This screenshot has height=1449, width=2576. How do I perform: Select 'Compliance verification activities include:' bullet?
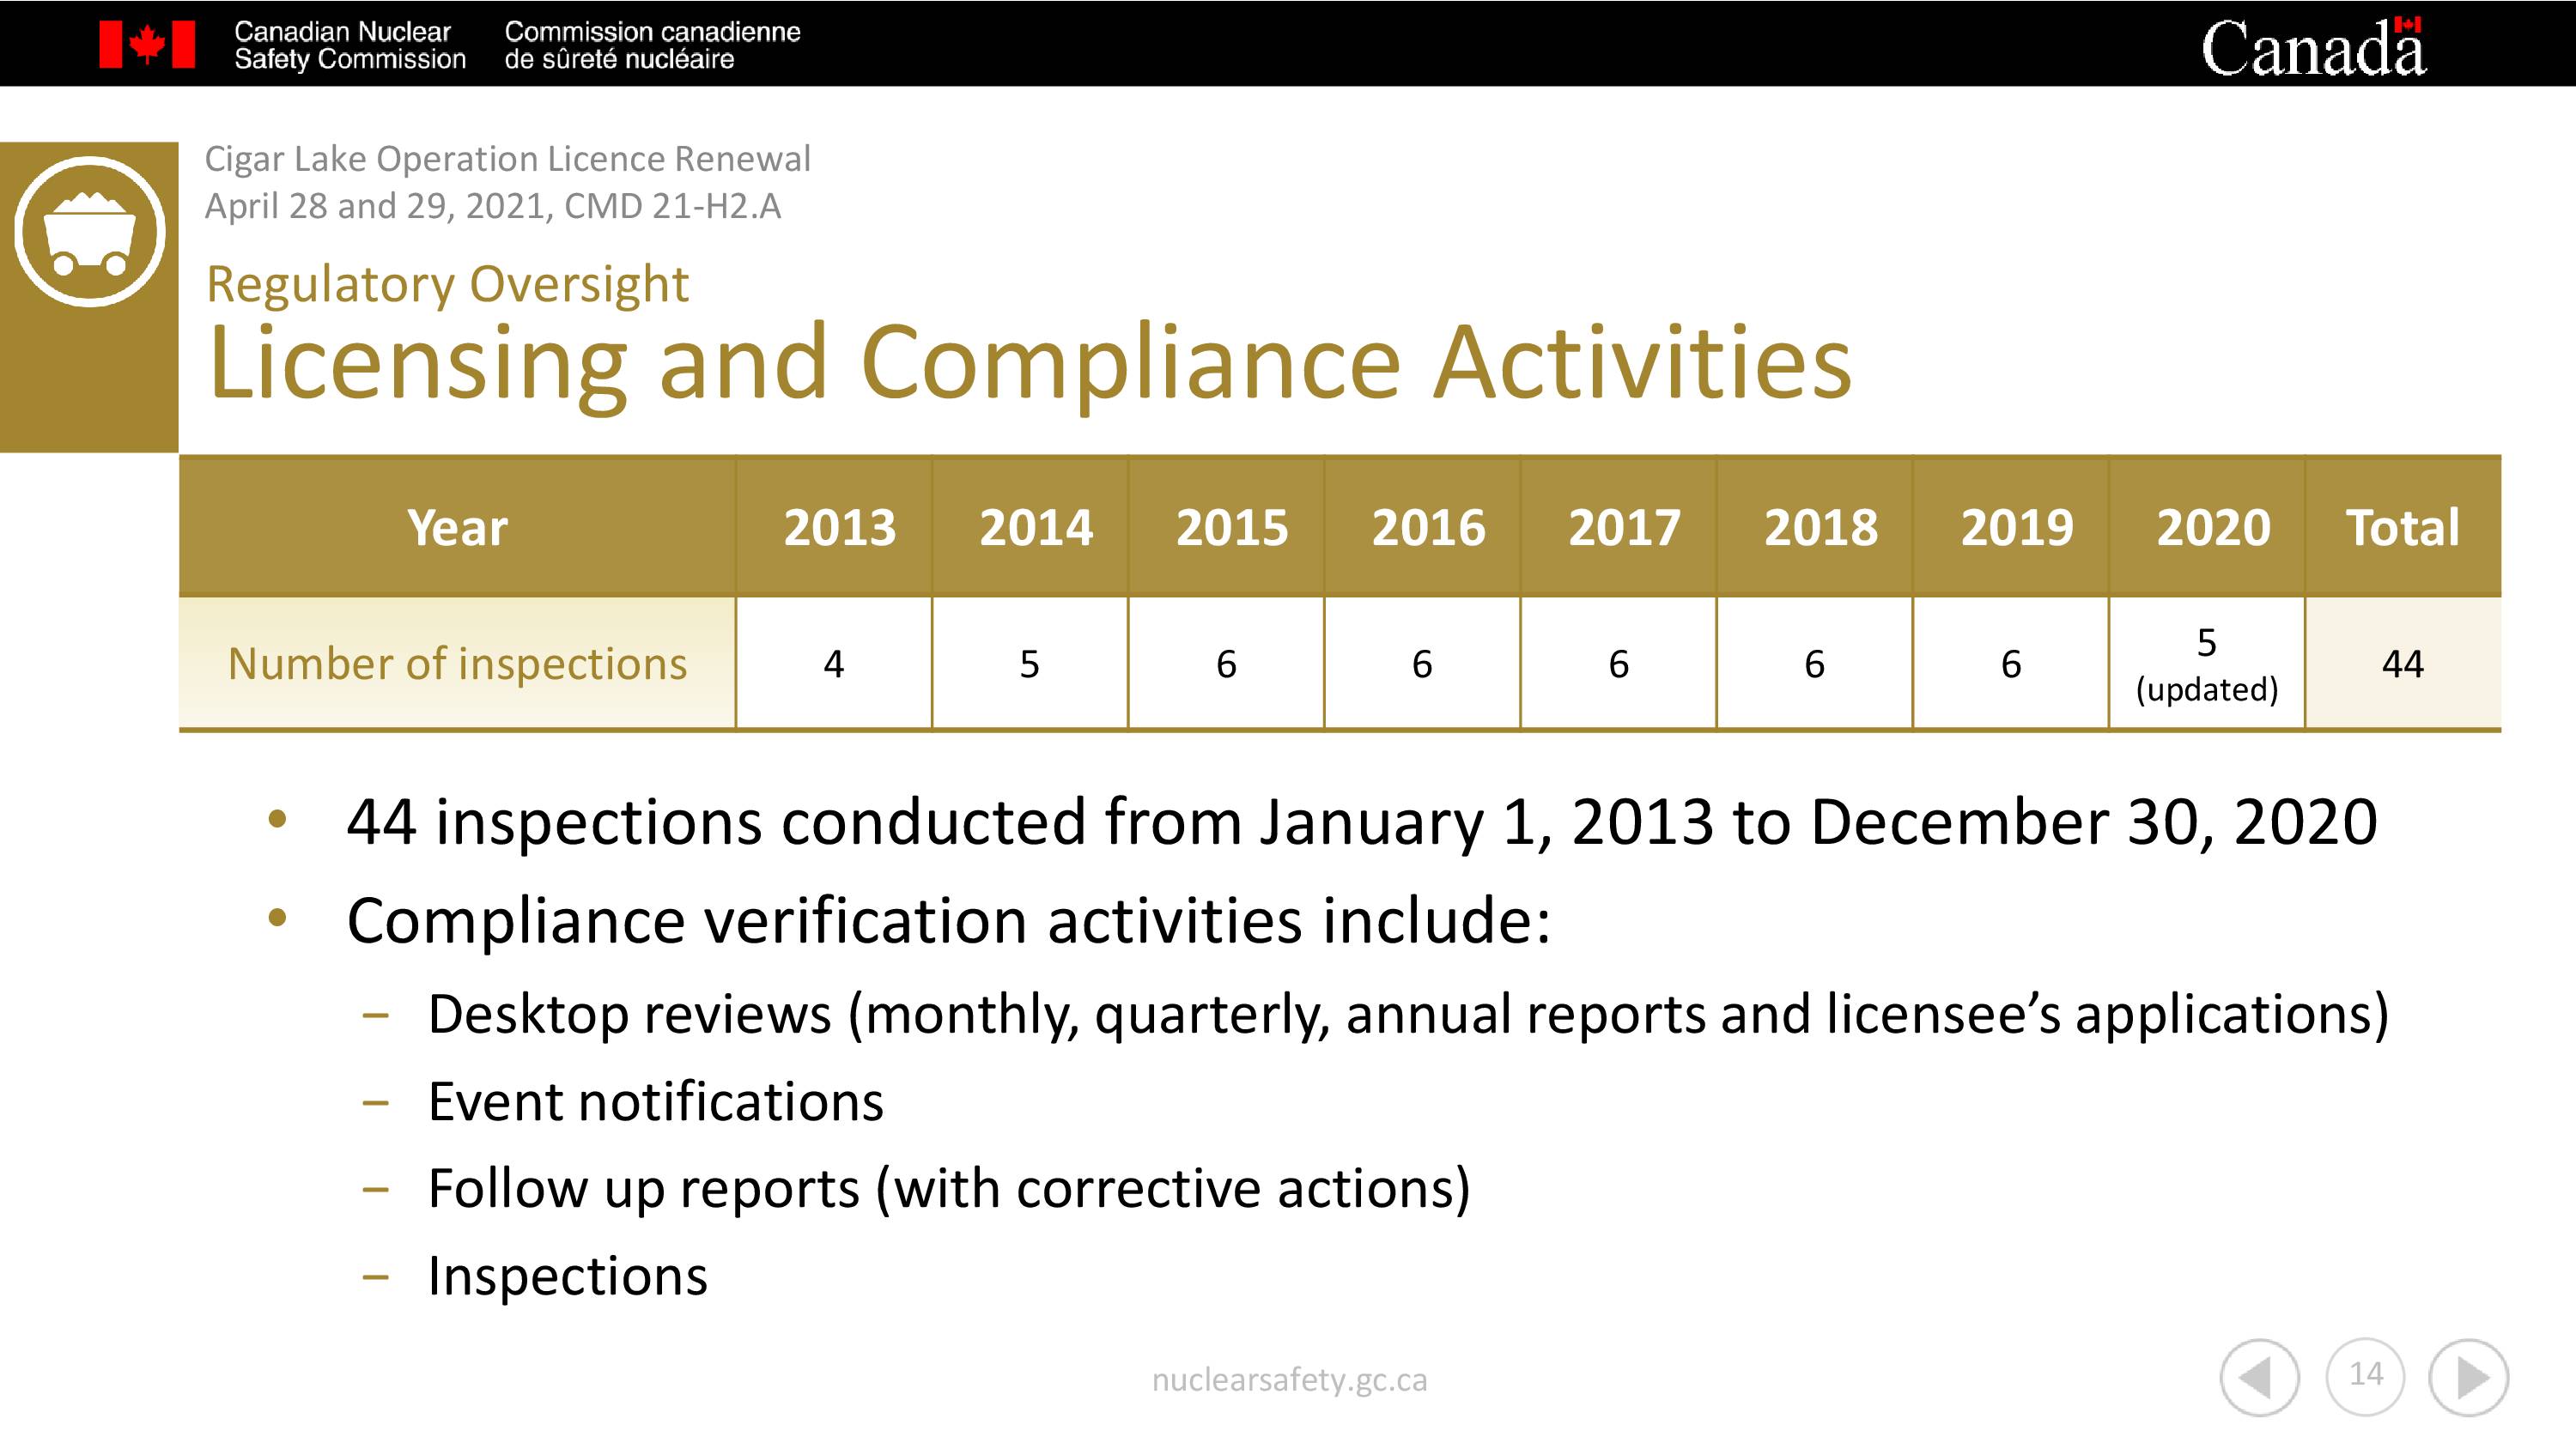point(948,920)
